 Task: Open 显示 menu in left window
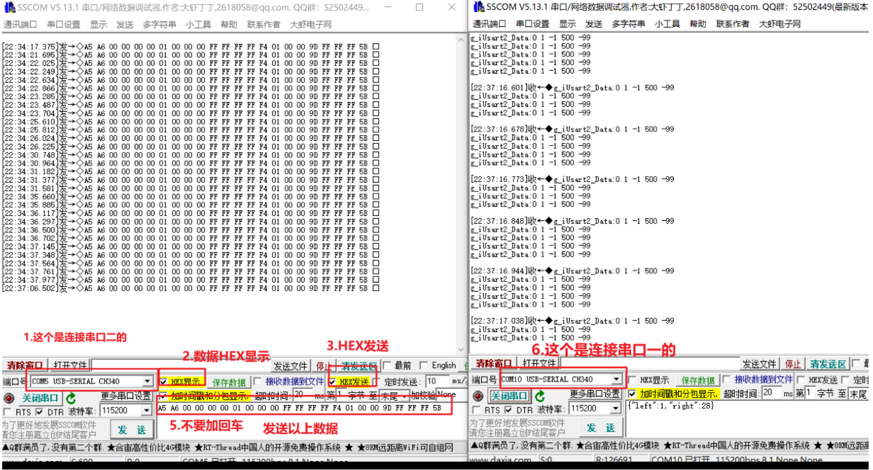[99, 25]
